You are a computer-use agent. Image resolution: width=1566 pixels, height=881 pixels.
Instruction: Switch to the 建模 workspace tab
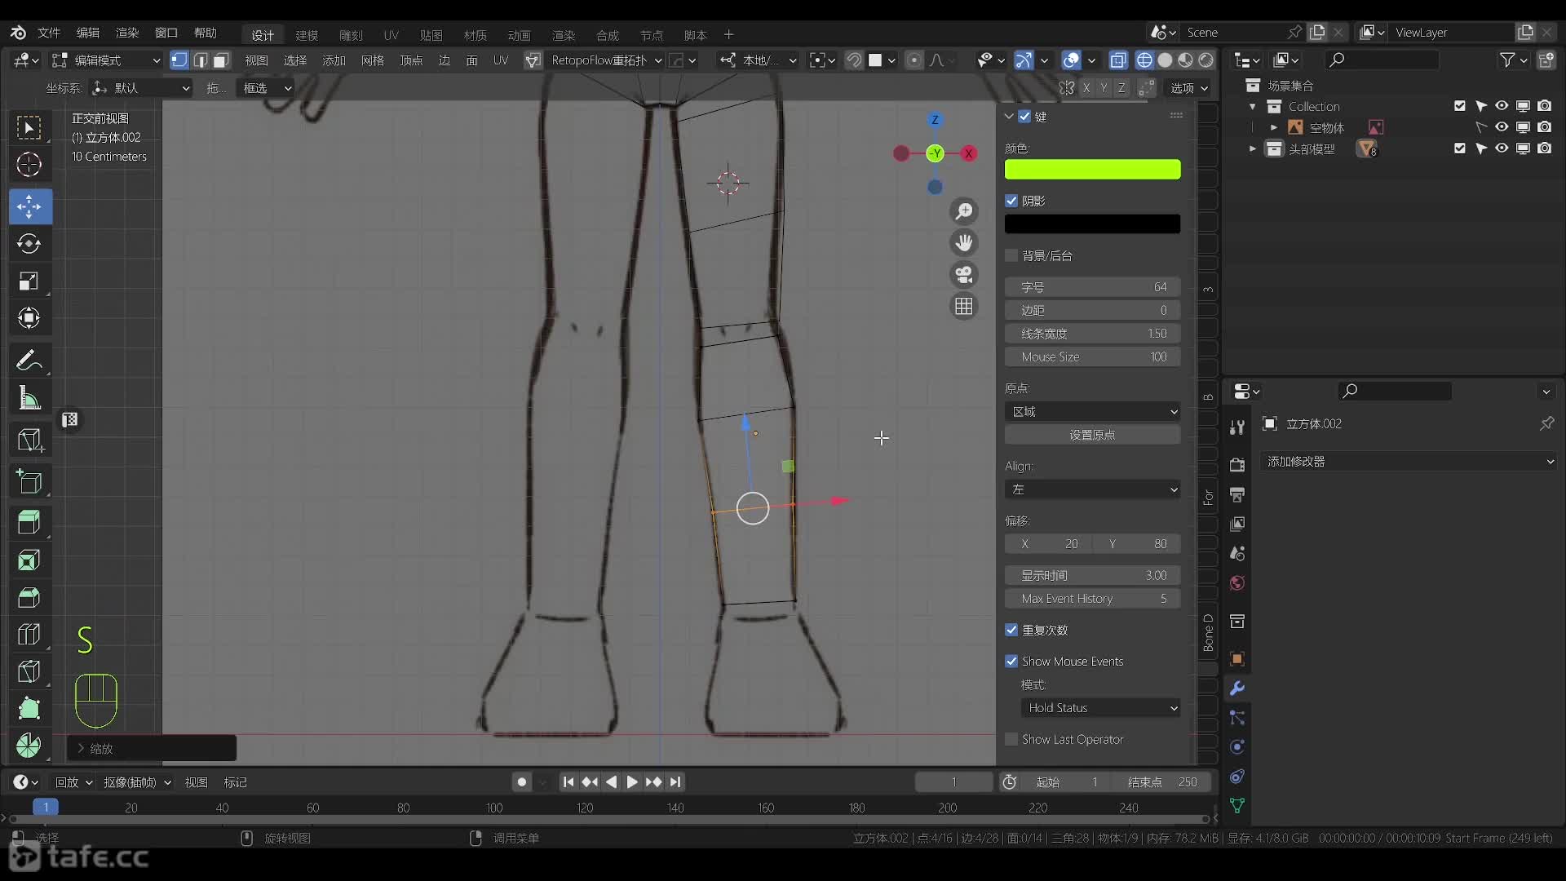(307, 35)
